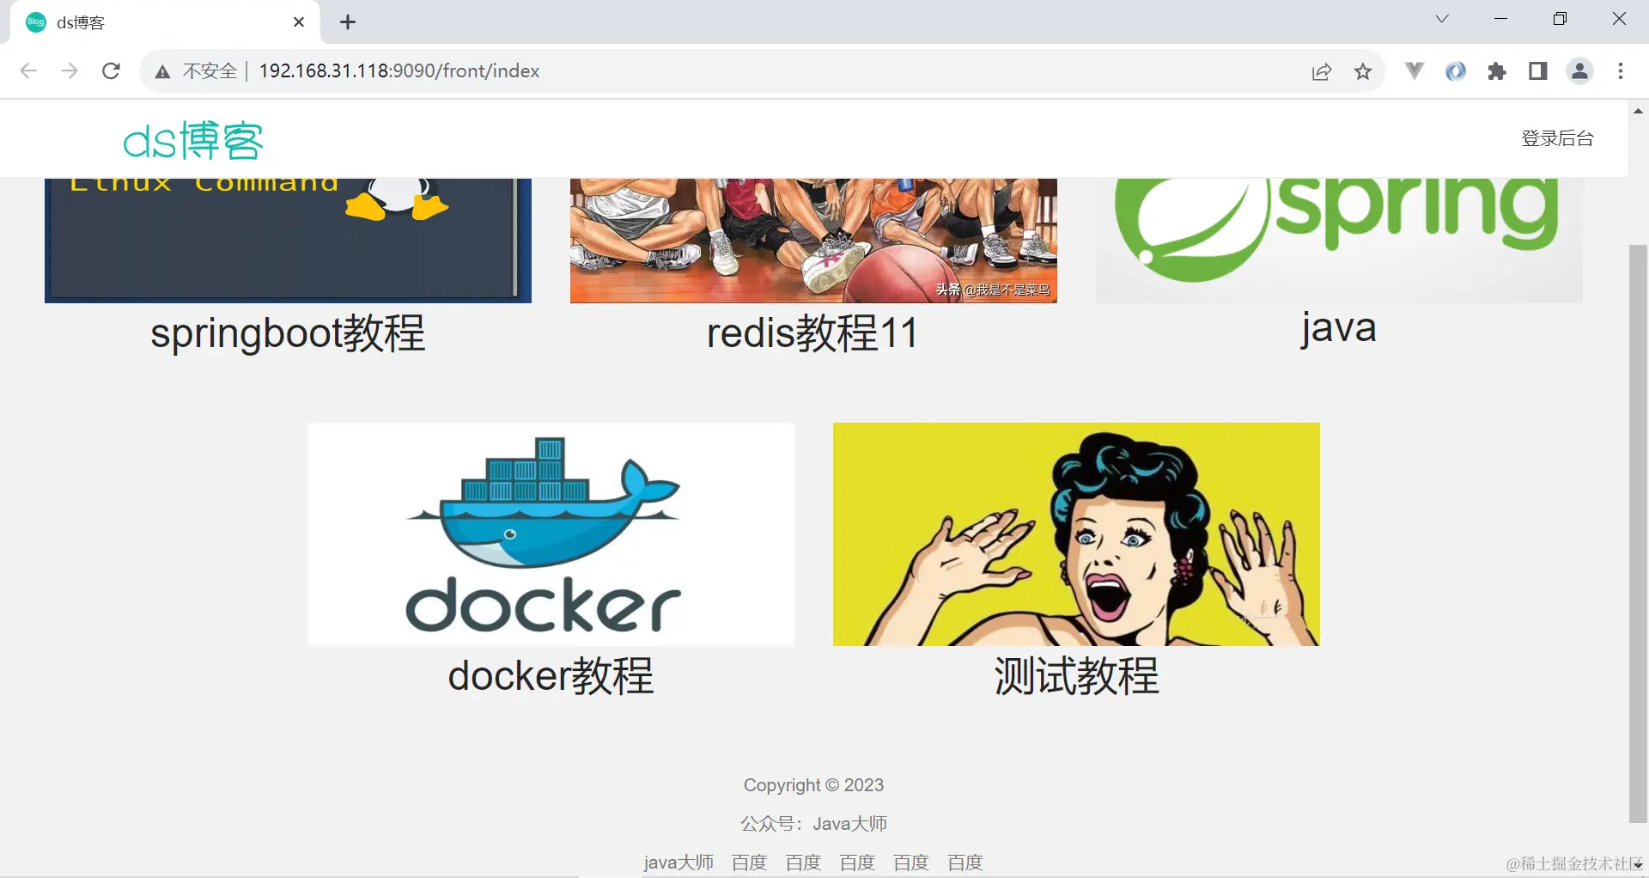
Task: Close the ds博客 browser tab
Action: coord(299,22)
